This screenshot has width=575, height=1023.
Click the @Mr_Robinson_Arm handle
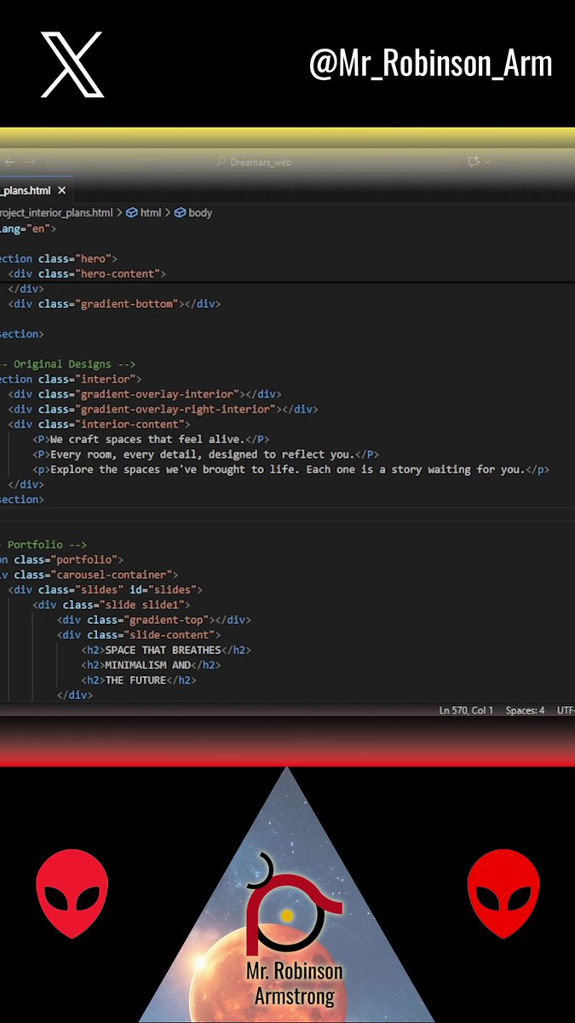[431, 65]
